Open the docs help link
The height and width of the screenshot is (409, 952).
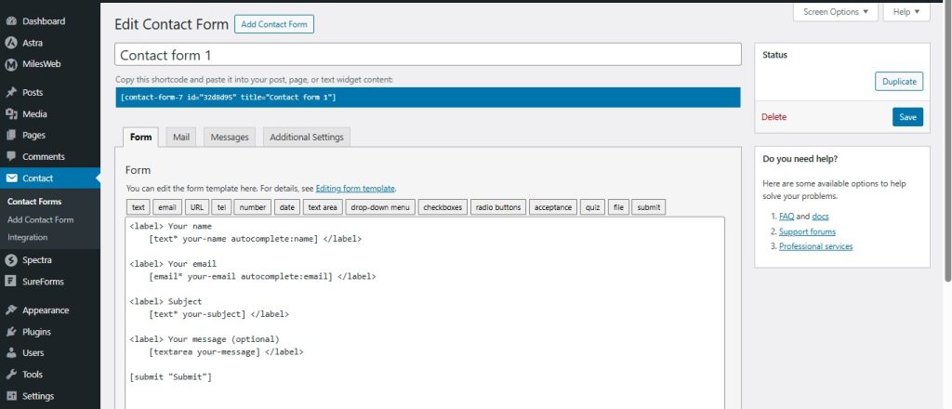820,217
